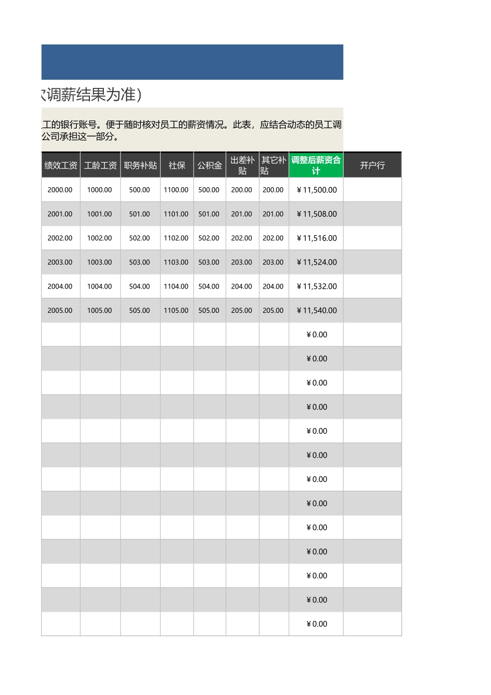Screen dimensions: 491x695
Task: Select the blue title banner at top
Action: tap(192, 62)
